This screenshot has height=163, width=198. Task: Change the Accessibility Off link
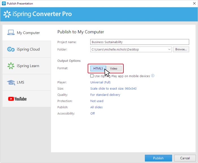click(92, 113)
